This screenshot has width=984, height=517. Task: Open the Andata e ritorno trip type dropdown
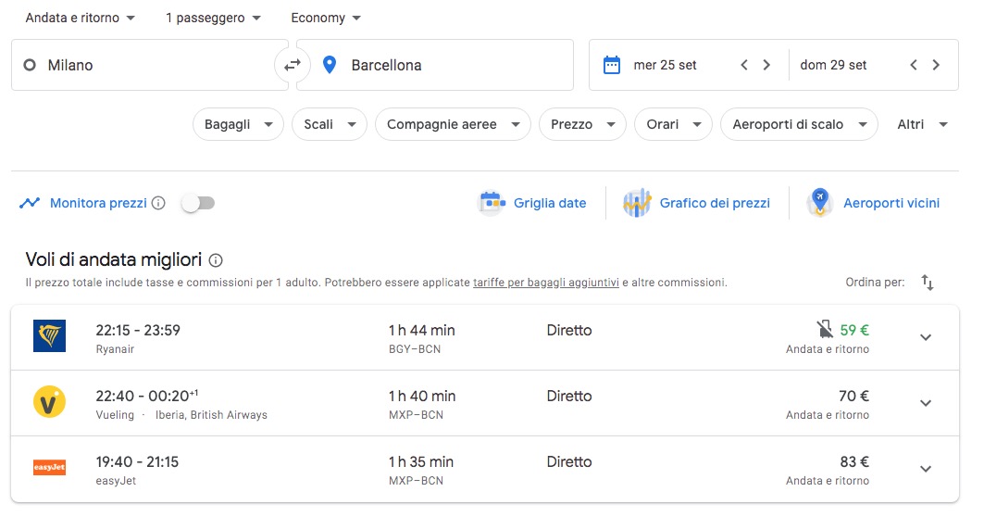click(x=80, y=18)
